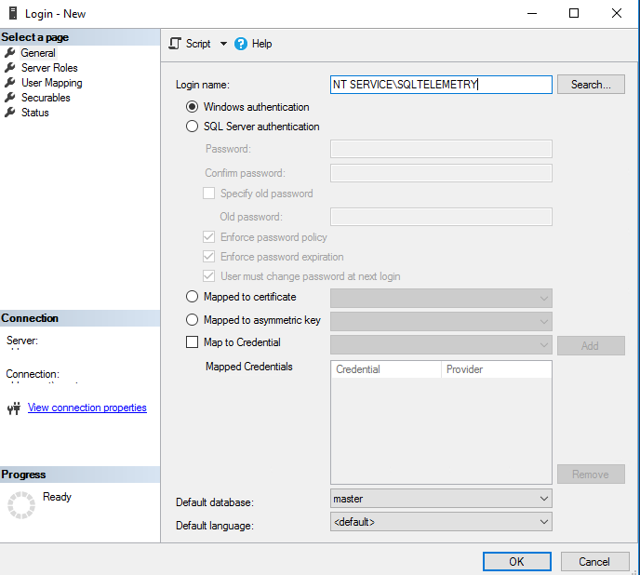640x575 pixels.
Task: Expand the Default language dropdown
Action: [x=441, y=522]
